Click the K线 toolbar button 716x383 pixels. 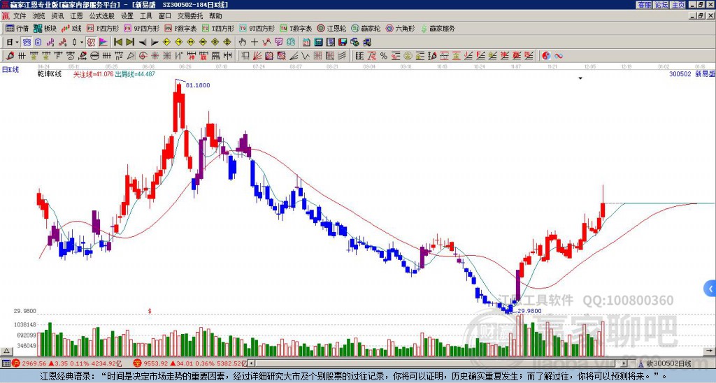click(71, 28)
